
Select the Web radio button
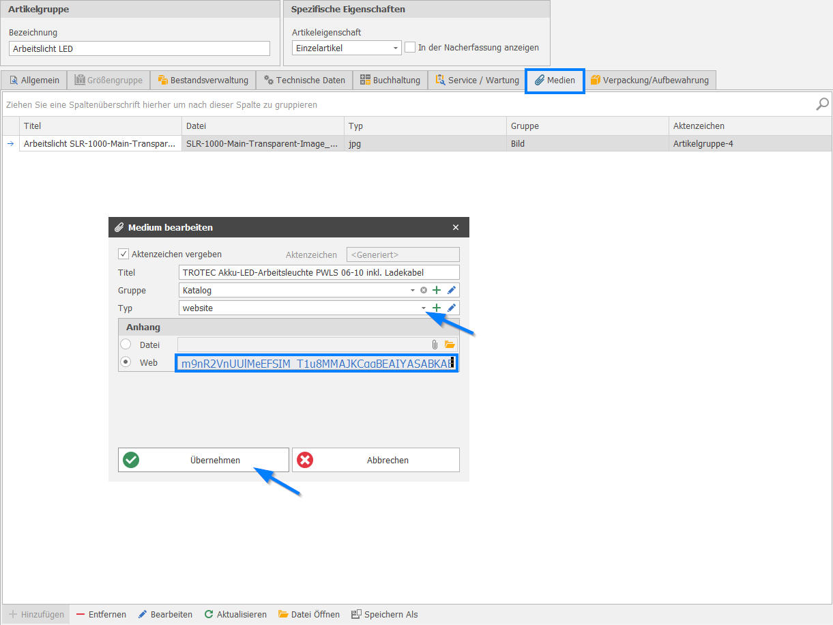tap(126, 362)
